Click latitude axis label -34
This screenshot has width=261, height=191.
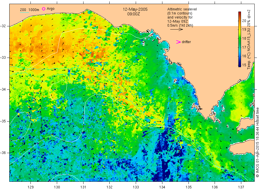tap(3, 89)
